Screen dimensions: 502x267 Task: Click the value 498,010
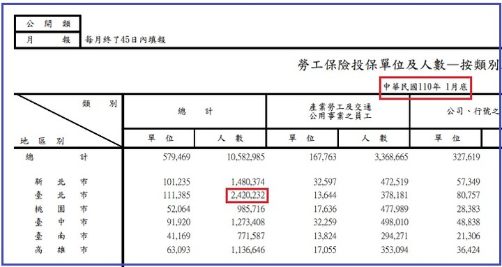click(x=395, y=222)
